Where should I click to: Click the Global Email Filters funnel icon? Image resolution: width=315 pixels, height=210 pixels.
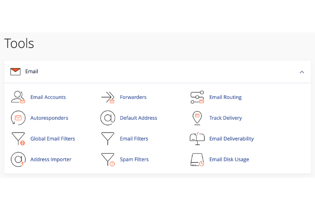(x=18, y=139)
